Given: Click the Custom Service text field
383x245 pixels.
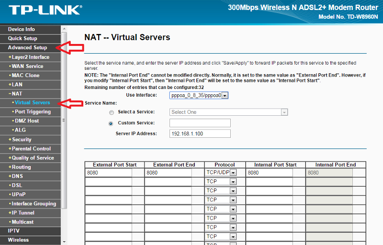Looking at the screenshot, I should 200,123.
